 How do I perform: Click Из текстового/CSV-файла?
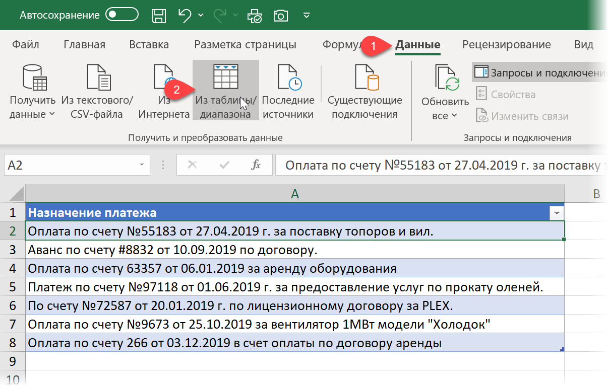(x=97, y=91)
